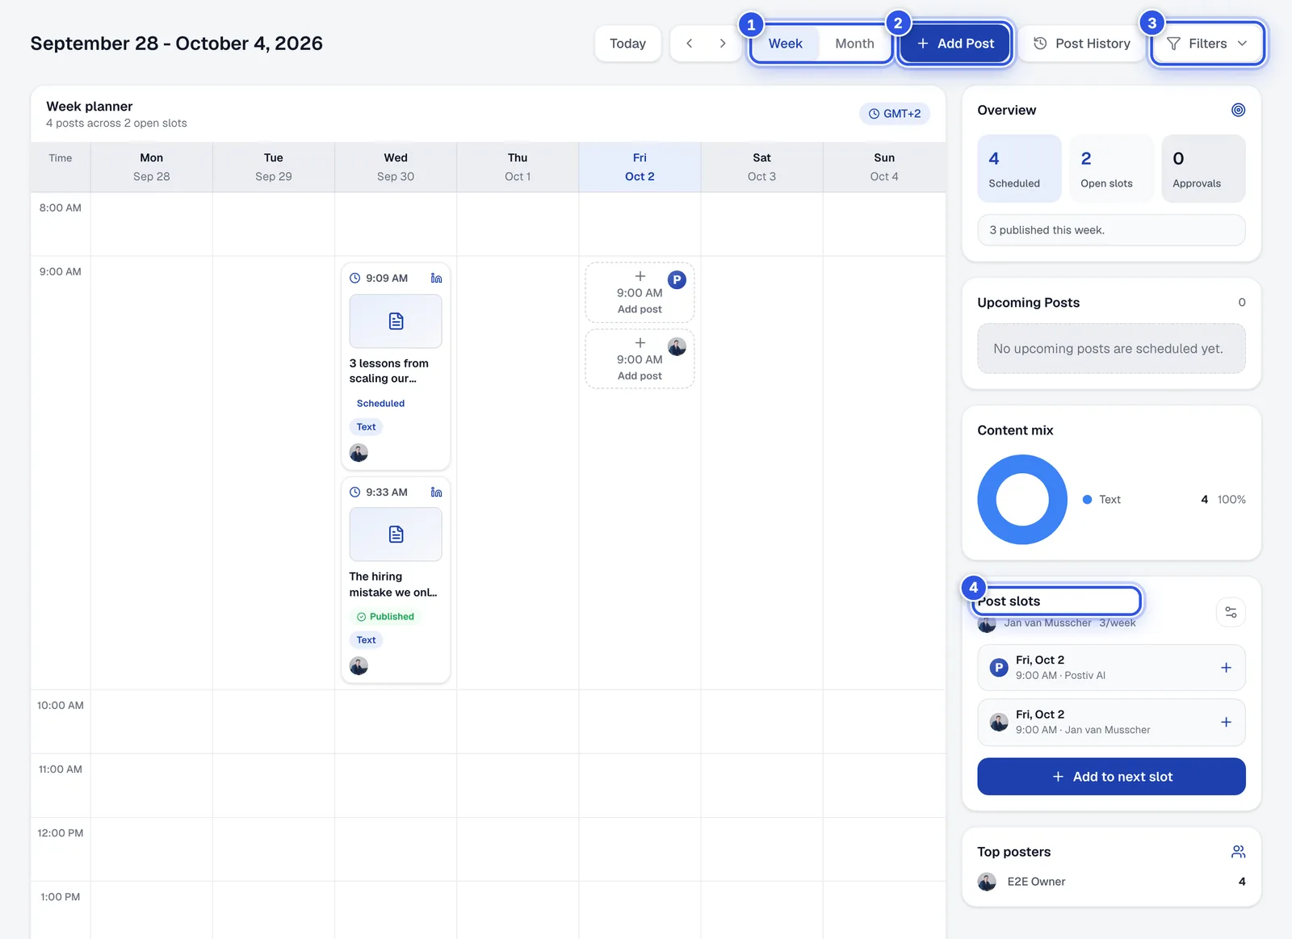Click the GMT+2 timezone badge

pos(895,114)
